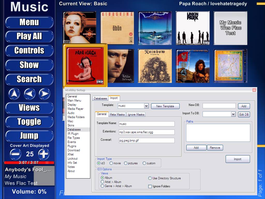Select Media Folders in setup list
This screenshot has height=199, width=265.
coord(78,117)
